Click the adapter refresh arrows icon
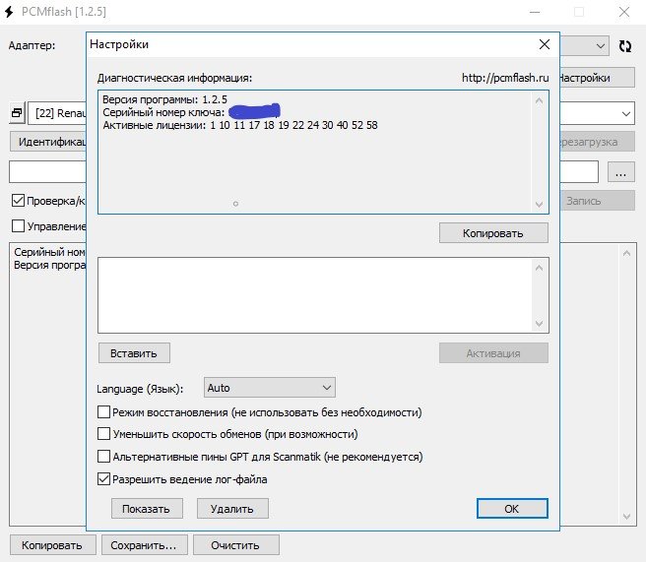 point(624,45)
